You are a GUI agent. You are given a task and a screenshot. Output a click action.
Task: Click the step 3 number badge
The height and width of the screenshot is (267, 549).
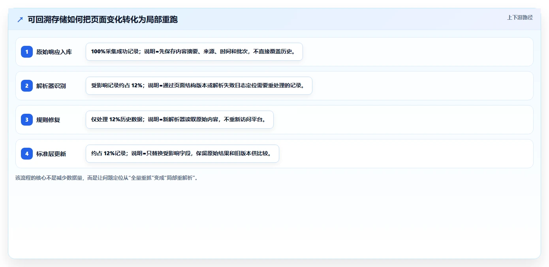(27, 120)
